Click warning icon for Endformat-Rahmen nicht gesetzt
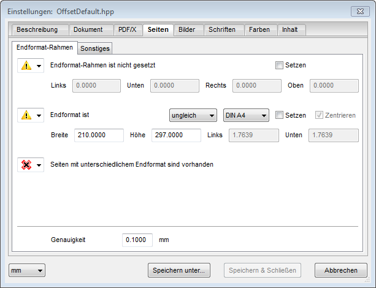Screen dimensions: 376x288 coord(26,66)
